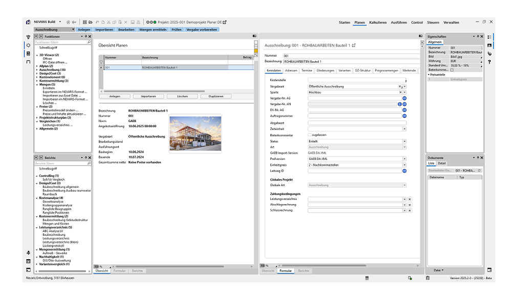The height and width of the screenshot is (298, 524).
Task: Click the info icon beside Vergabe-Nr. AN
Action: [400, 104]
